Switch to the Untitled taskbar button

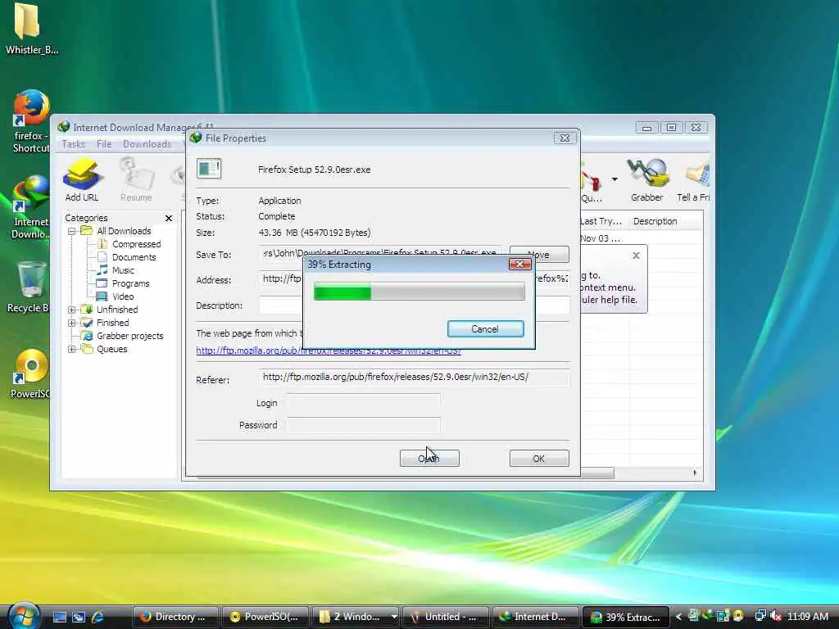(445, 617)
